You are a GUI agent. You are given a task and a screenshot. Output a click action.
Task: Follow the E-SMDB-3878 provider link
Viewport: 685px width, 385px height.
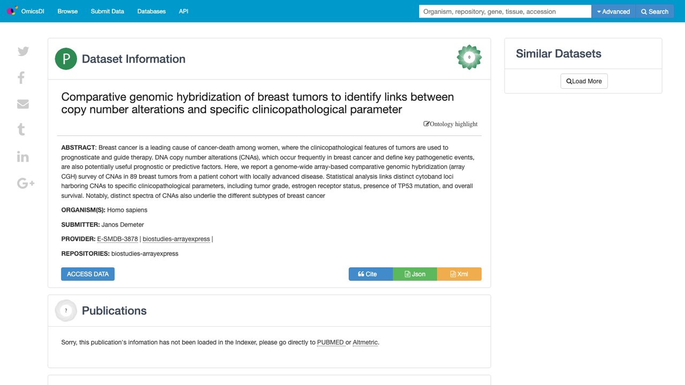click(118, 239)
